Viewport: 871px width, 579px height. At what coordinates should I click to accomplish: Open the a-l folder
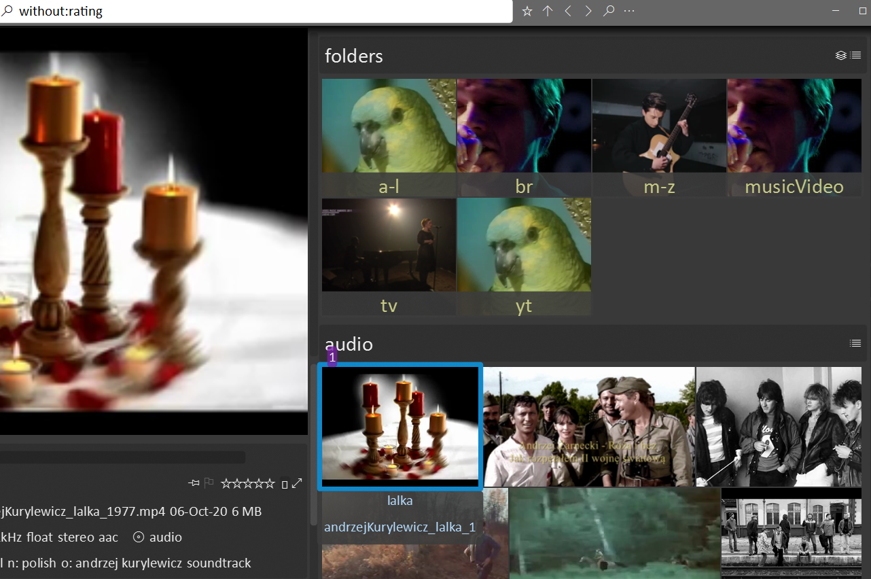pyautogui.click(x=389, y=138)
